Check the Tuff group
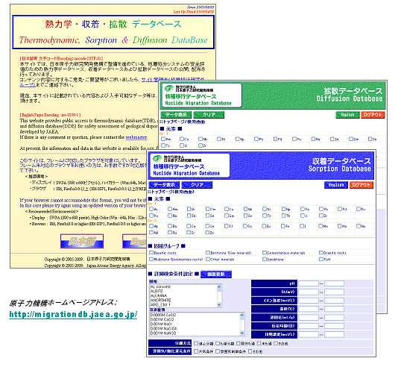 tap(321, 260)
